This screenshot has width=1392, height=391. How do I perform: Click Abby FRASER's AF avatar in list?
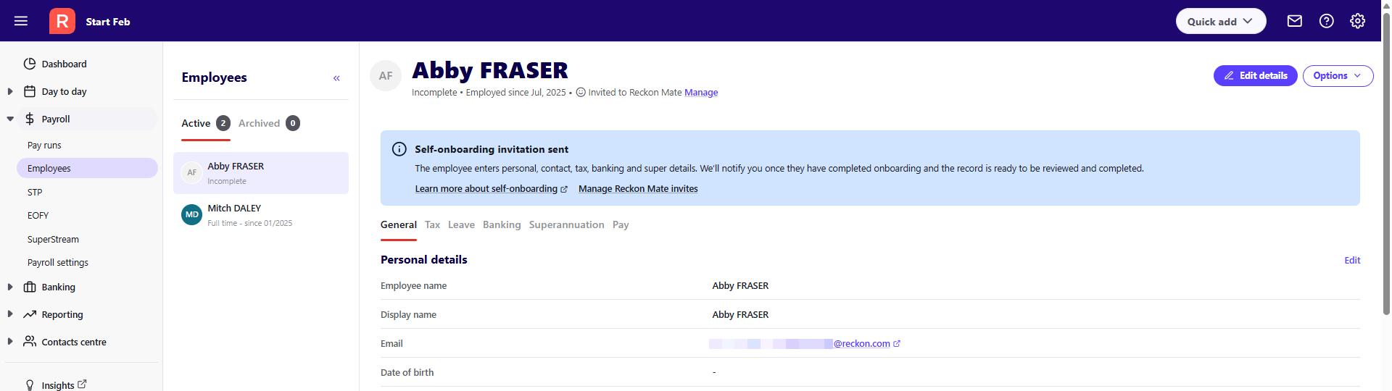pos(191,172)
